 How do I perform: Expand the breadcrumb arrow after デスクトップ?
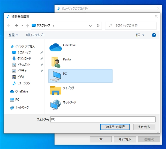[54, 26]
